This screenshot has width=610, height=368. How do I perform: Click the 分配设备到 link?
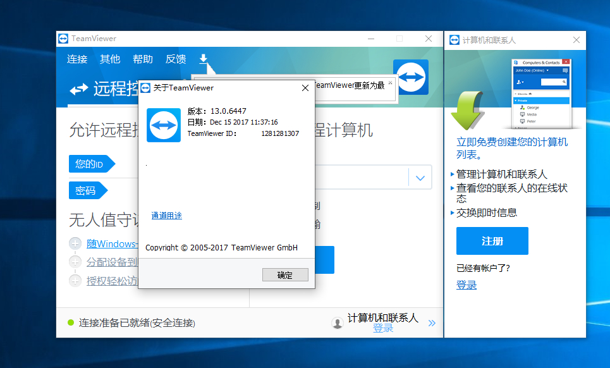(x=112, y=262)
